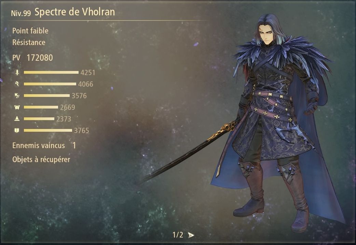Image resolution: width=356 pixels, height=245 pixels.
Task: Select the Point faible label
Action: (30, 31)
